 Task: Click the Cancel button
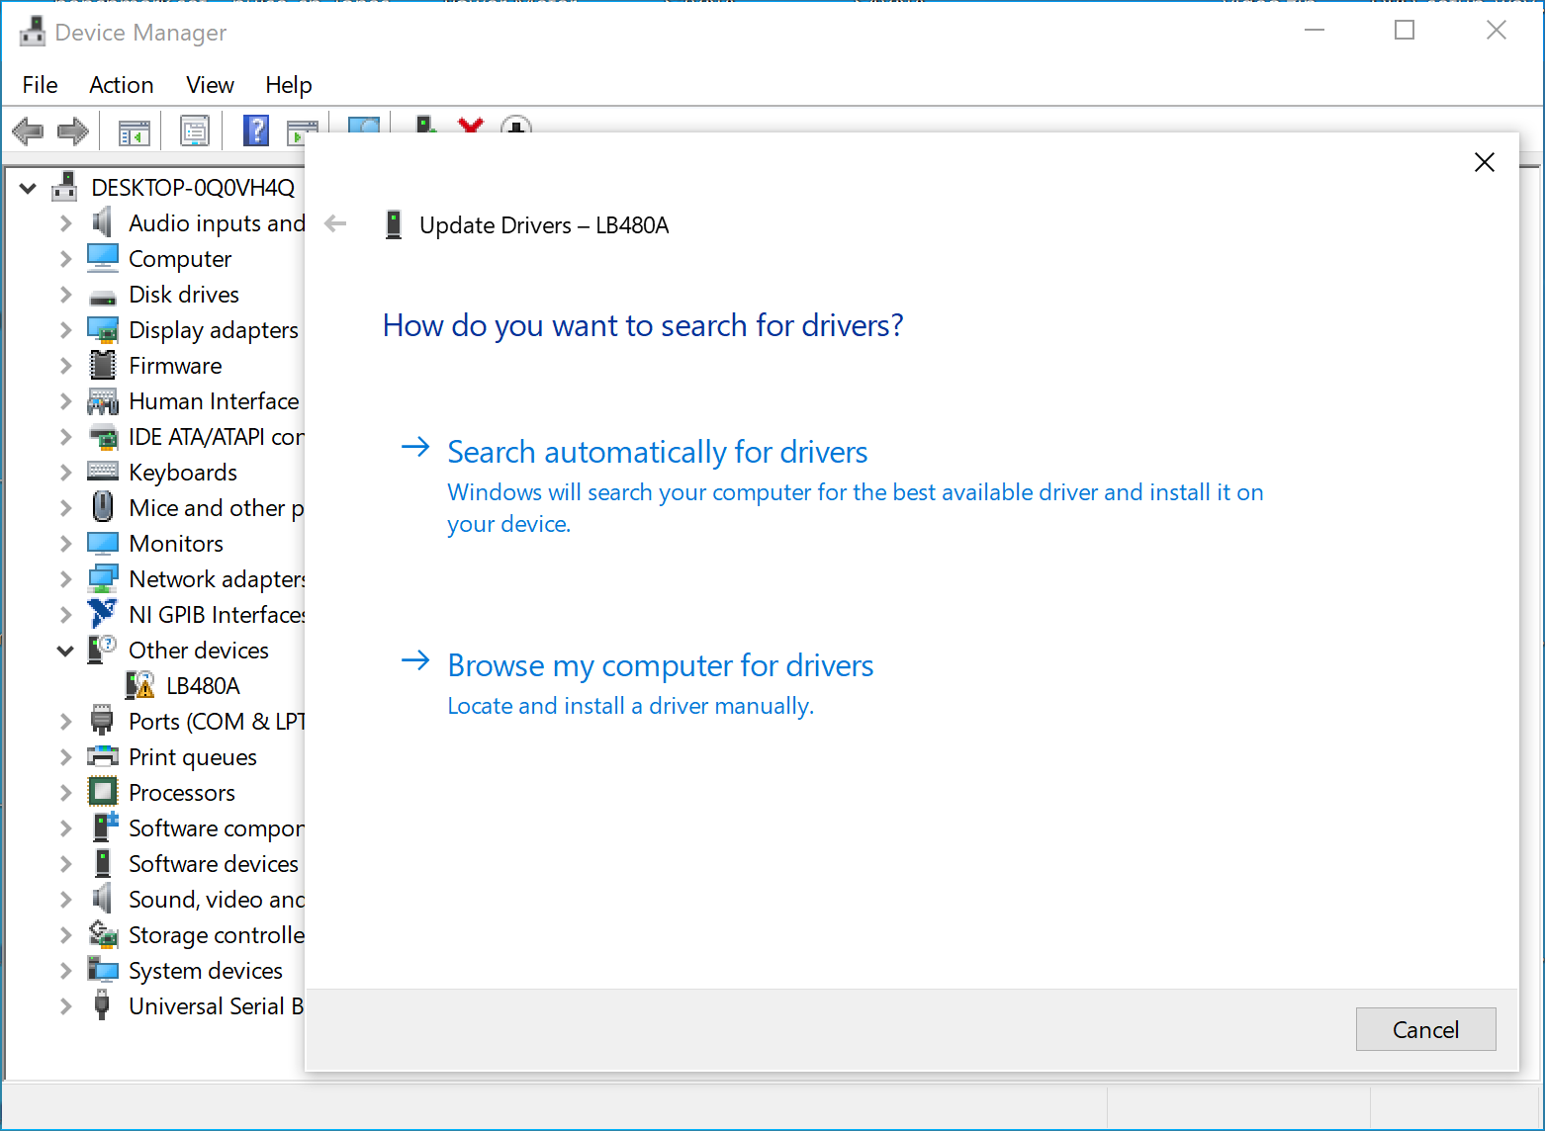coord(1425,1029)
